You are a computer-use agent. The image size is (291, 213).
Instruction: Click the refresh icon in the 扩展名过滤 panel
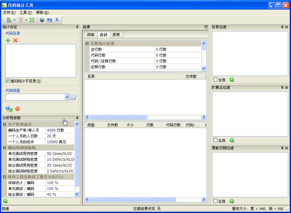(x=232, y=140)
